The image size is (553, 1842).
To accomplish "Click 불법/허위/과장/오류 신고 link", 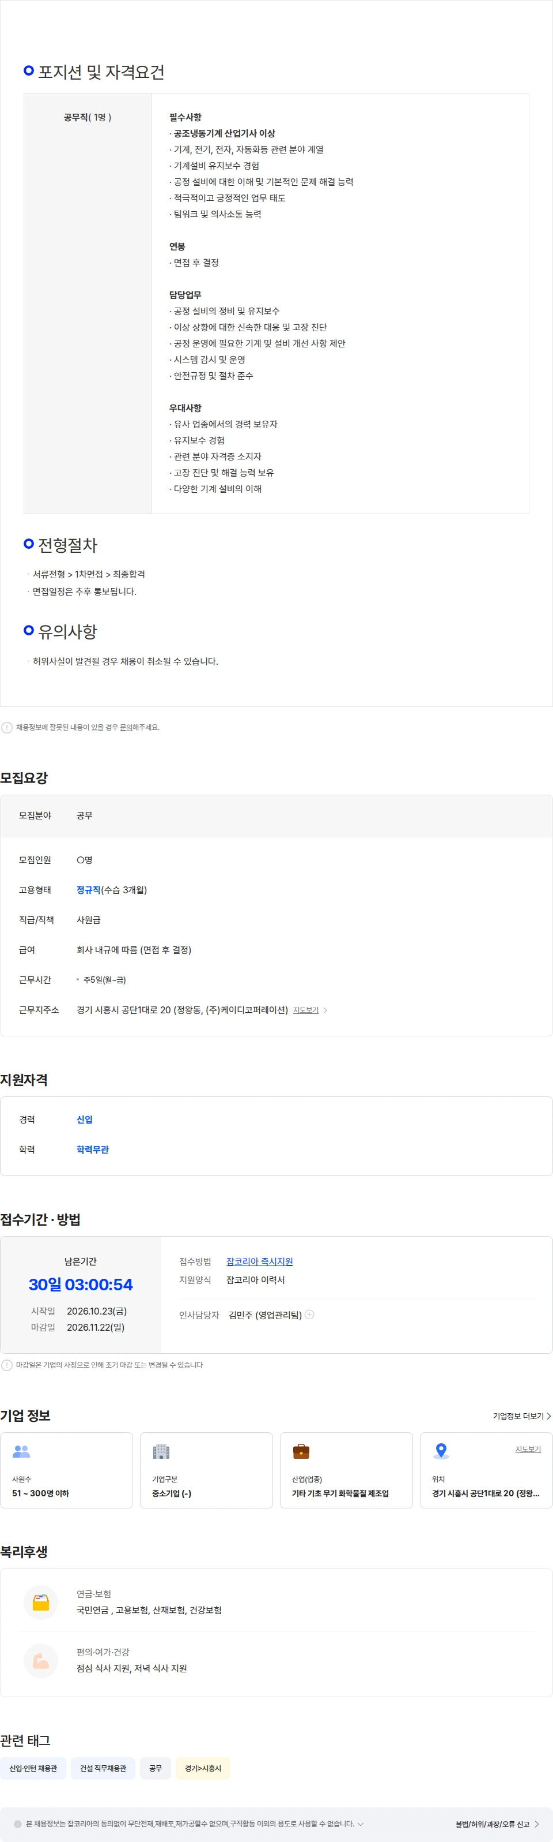I will 493,1824.
